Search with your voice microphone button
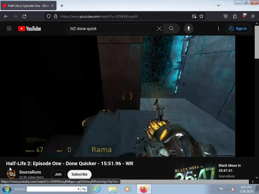The width and height of the screenshot is (259, 194). 189,29
